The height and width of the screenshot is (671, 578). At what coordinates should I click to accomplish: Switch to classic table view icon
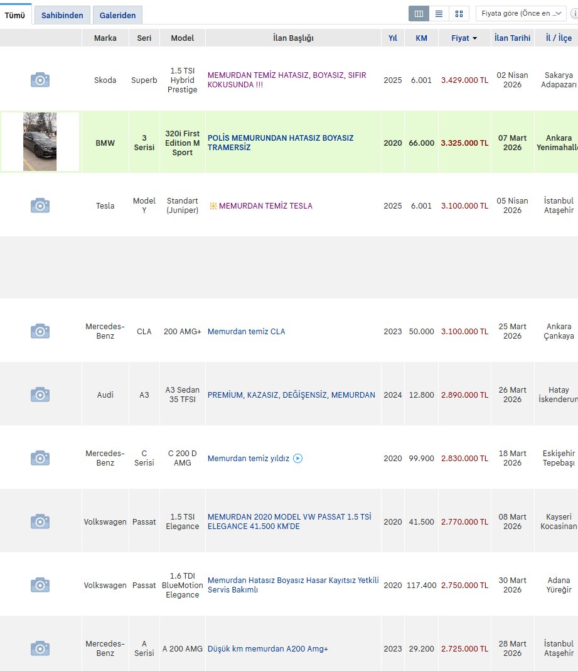tap(419, 14)
